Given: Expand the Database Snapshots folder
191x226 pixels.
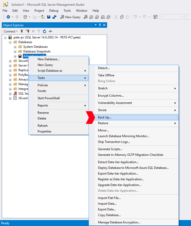Looking at the screenshot, I should [x=15, y=52].
